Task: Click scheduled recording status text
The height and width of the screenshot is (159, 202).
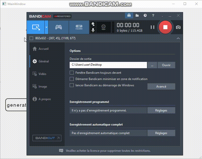Action: click(x=99, y=110)
